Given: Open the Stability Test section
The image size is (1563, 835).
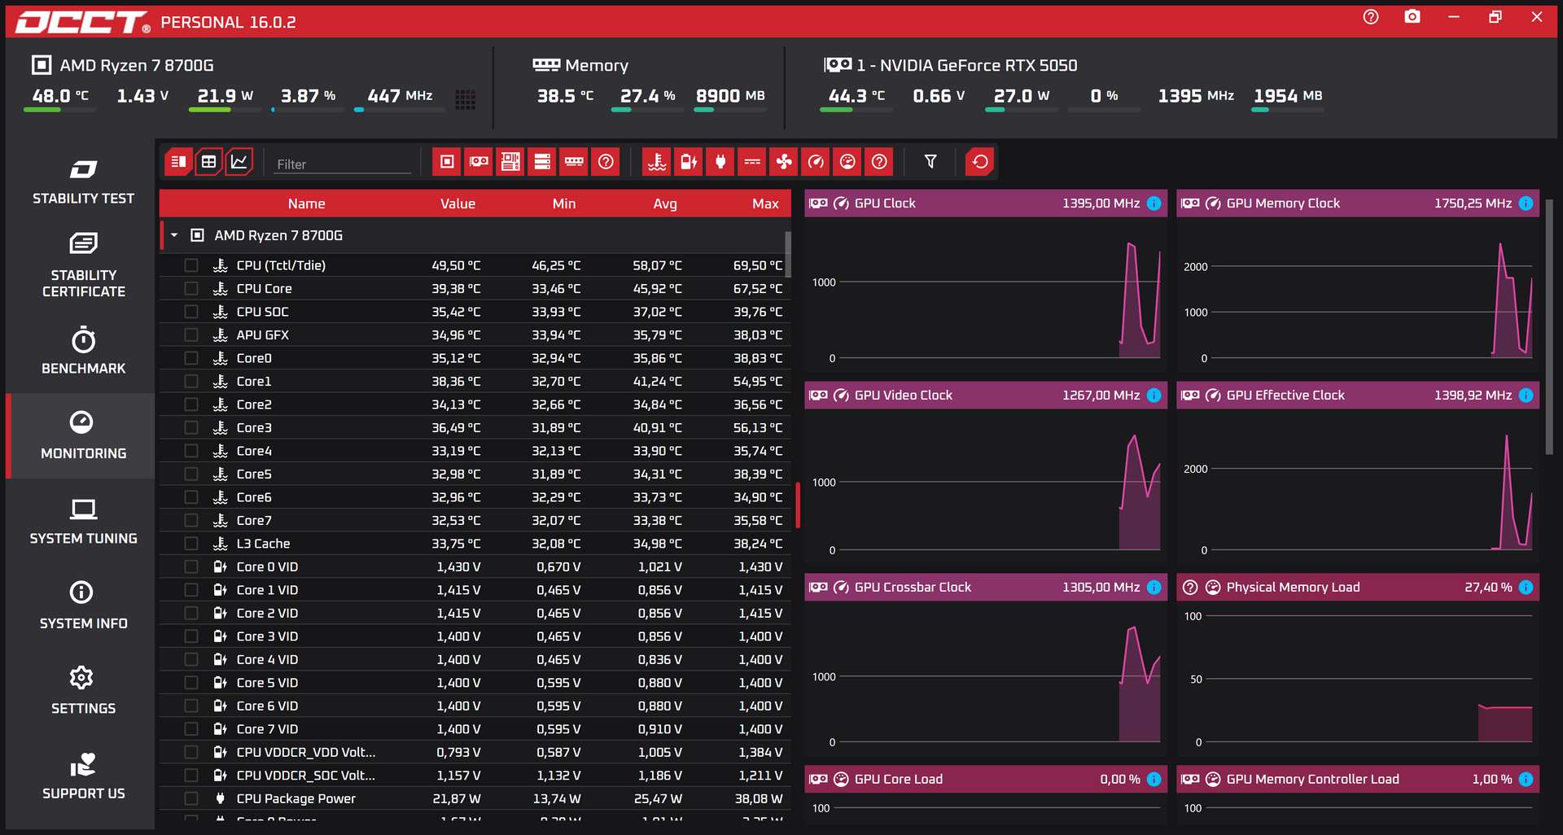Looking at the screenshot, I should tap(83, 181).
